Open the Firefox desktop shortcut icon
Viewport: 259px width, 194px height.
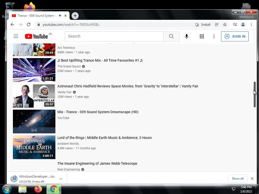tap(30, 6)
